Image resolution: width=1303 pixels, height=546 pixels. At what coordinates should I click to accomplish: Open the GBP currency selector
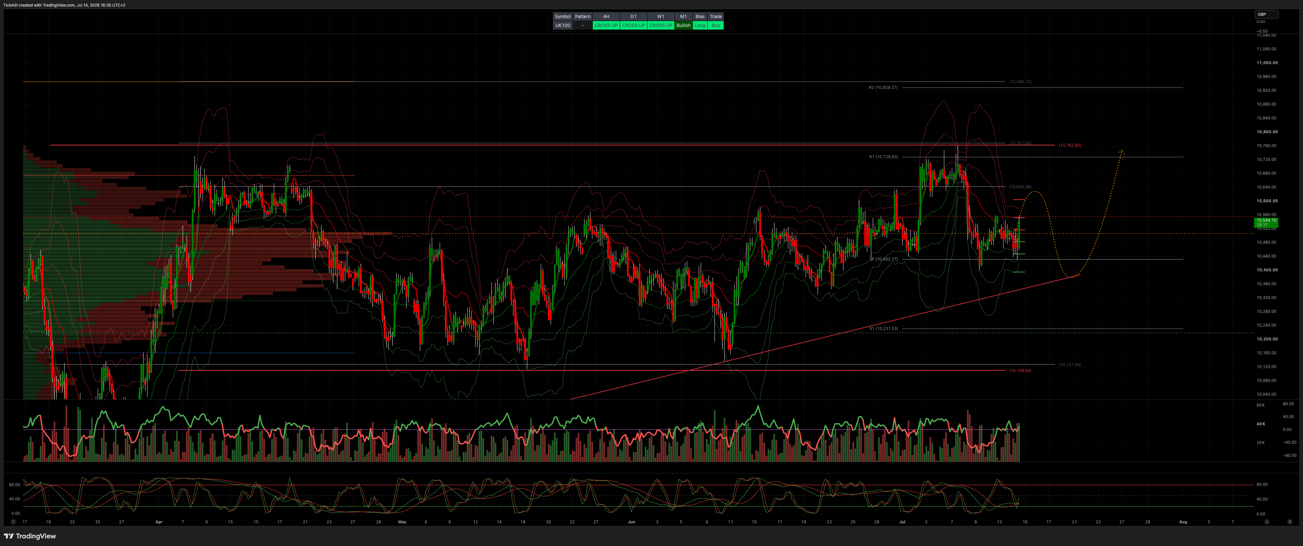coord(1266,14)
